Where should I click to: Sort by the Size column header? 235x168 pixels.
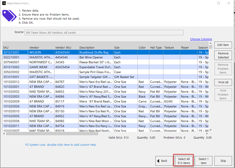click(125, 48)
